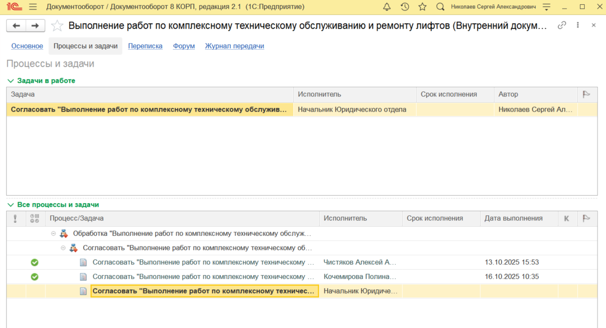The image size is (606, 328).
Task: Open service and settings menu in title bar
Action: tap(547, 7)
